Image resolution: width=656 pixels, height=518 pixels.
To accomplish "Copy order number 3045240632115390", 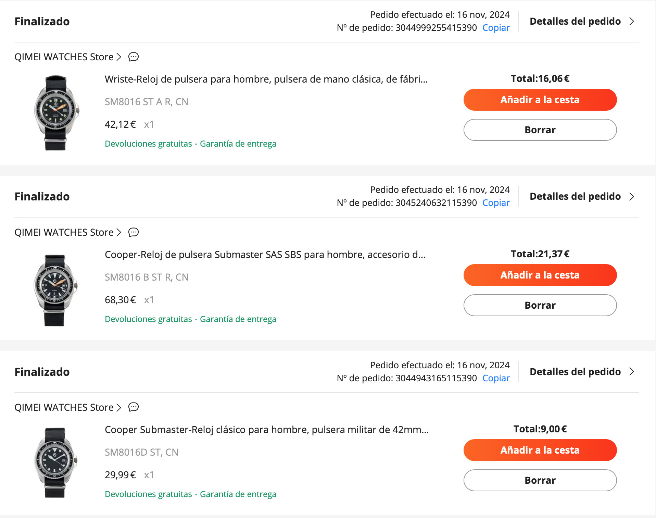I will tap(496, 203).
